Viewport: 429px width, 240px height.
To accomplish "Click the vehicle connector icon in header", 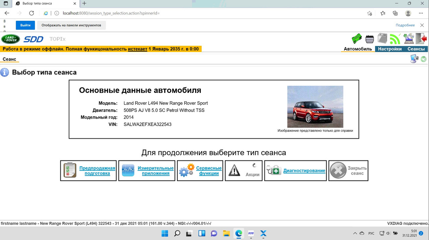I will (x=369, y=39).
